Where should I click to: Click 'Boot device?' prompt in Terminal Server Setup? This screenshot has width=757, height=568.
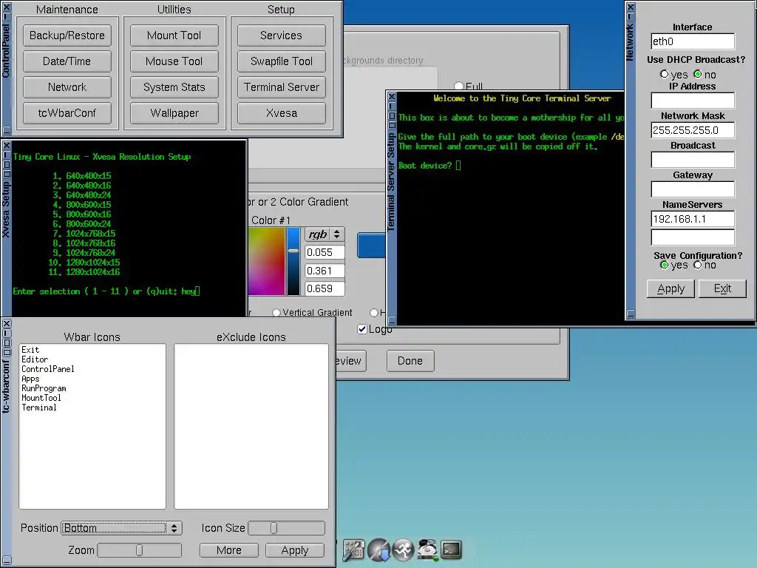coord(425,166)
